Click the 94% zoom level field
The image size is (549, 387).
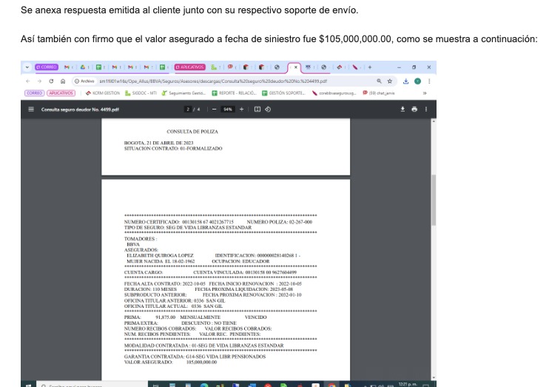pos(228,110)
